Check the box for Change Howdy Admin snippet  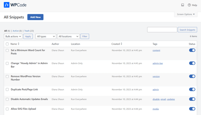click(x=7, y=63)
